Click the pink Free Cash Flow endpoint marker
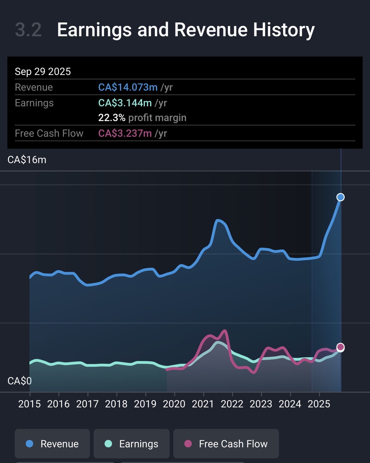 click(x=340, y=347)
